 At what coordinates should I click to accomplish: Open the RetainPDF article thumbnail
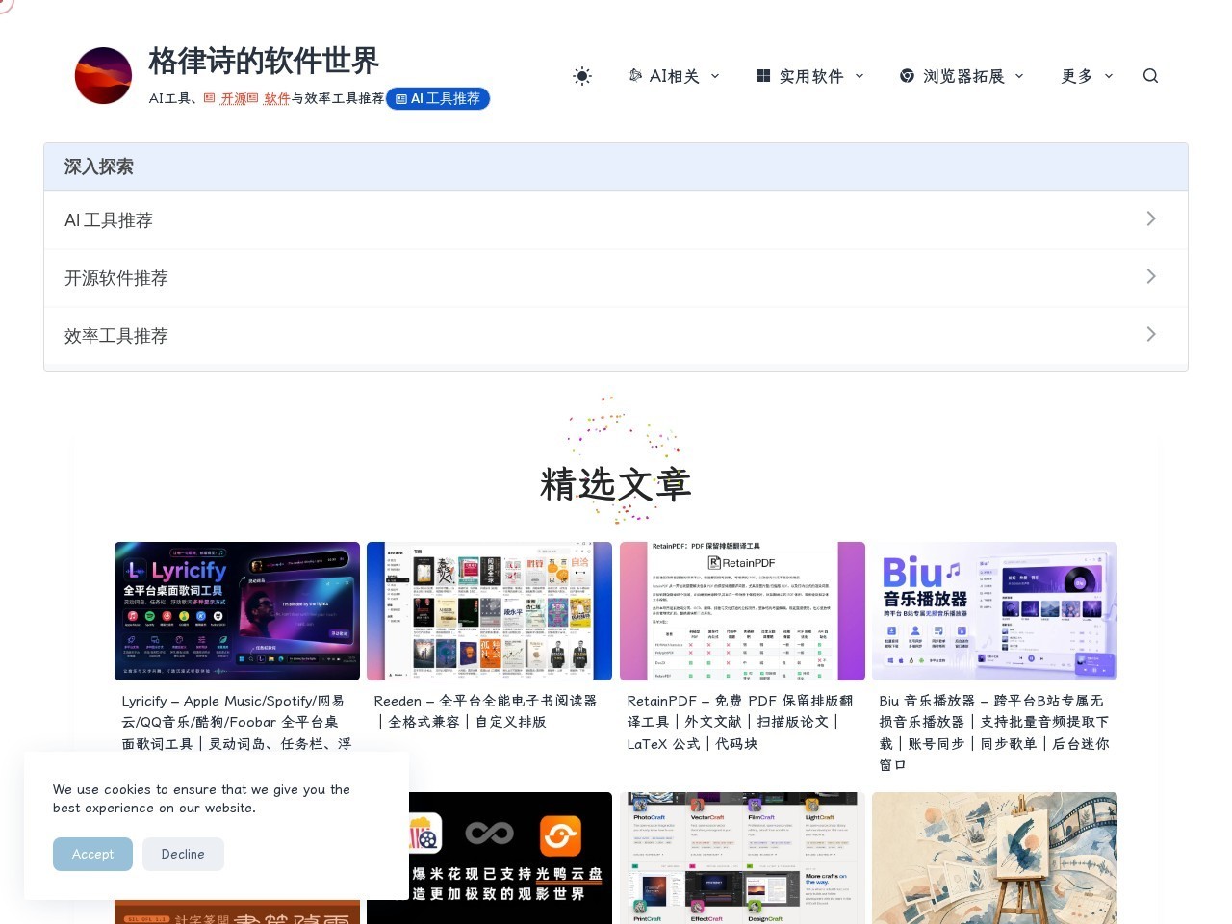pyautogui.click(x=742, y=611)
